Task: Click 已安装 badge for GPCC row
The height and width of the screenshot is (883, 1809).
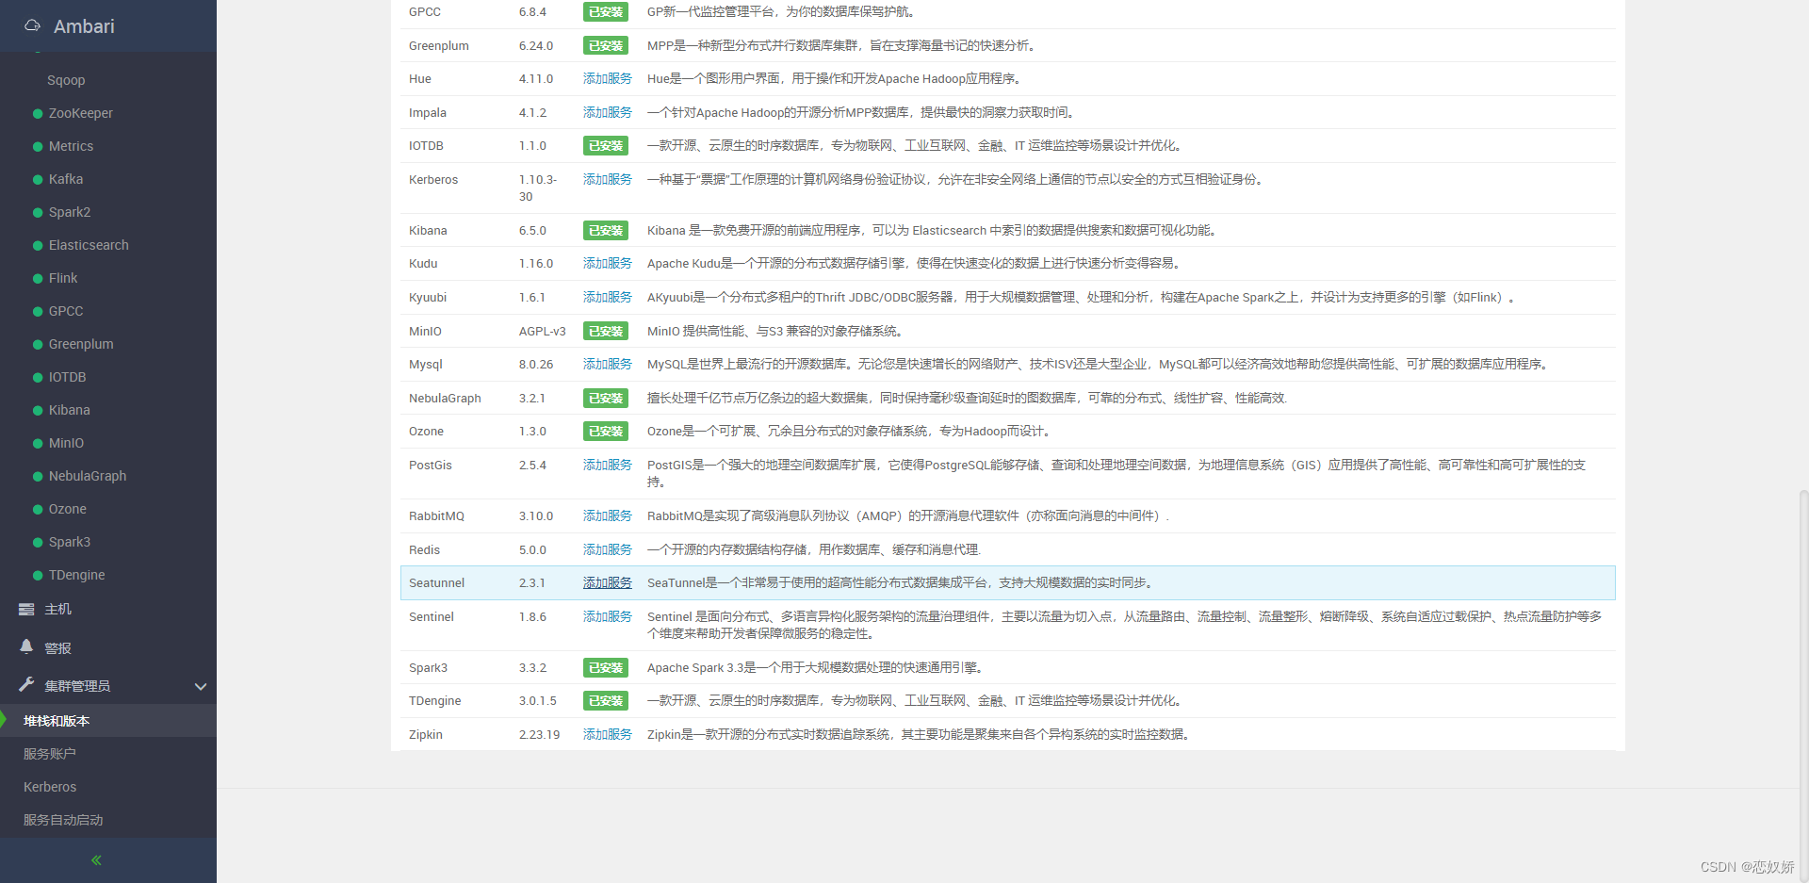Action: 606,12
